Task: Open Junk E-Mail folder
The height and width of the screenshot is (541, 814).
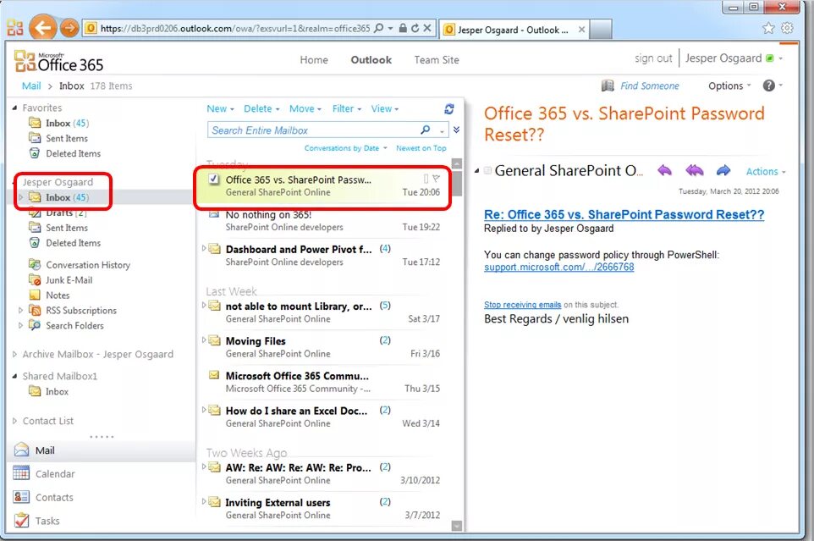Action: coord(69,280)
